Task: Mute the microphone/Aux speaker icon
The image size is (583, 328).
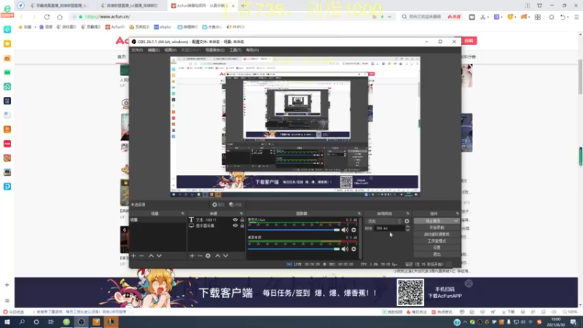Action: 345,230
